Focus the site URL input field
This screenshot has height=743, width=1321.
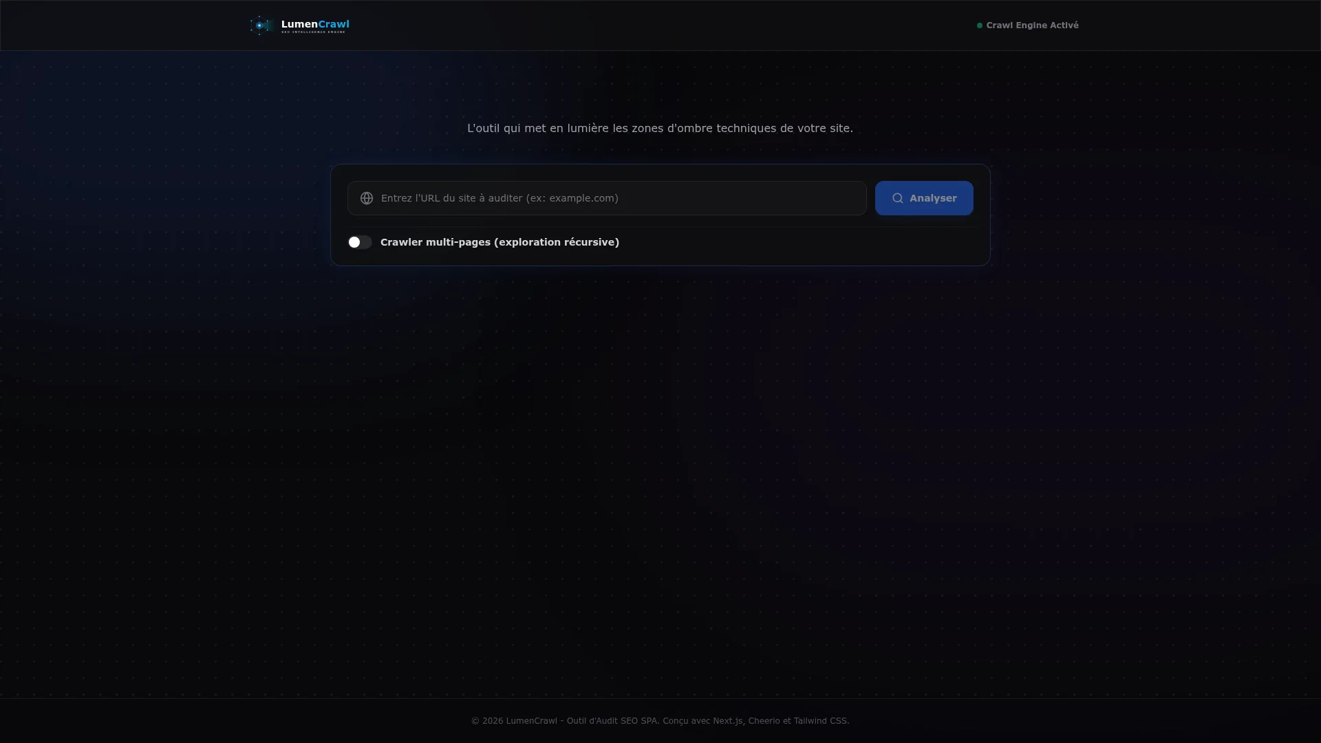coord(607,198)
